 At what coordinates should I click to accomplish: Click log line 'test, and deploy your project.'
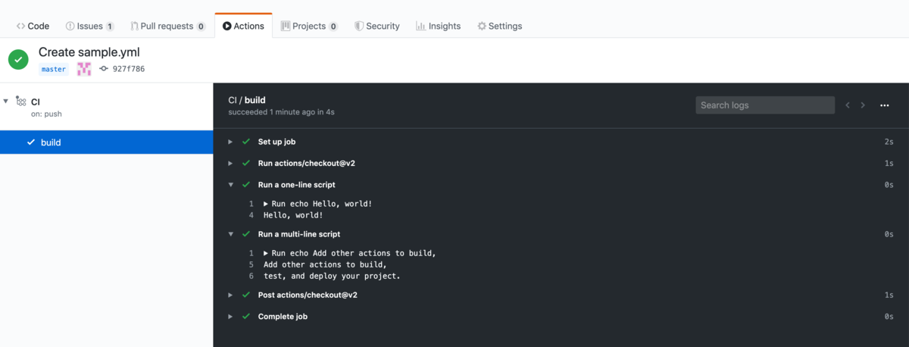(332, 276)
